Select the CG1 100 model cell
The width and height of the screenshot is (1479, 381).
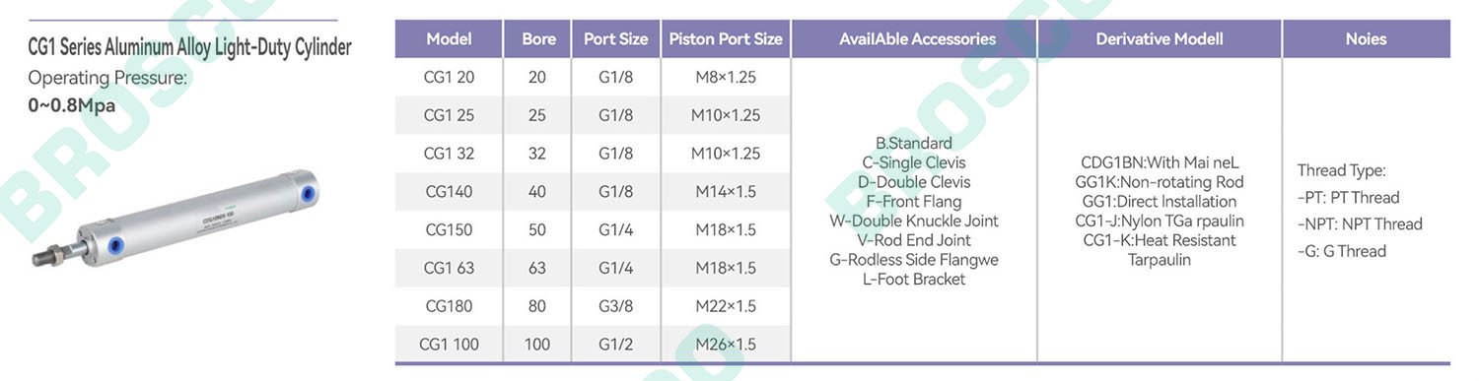point(449,345)
